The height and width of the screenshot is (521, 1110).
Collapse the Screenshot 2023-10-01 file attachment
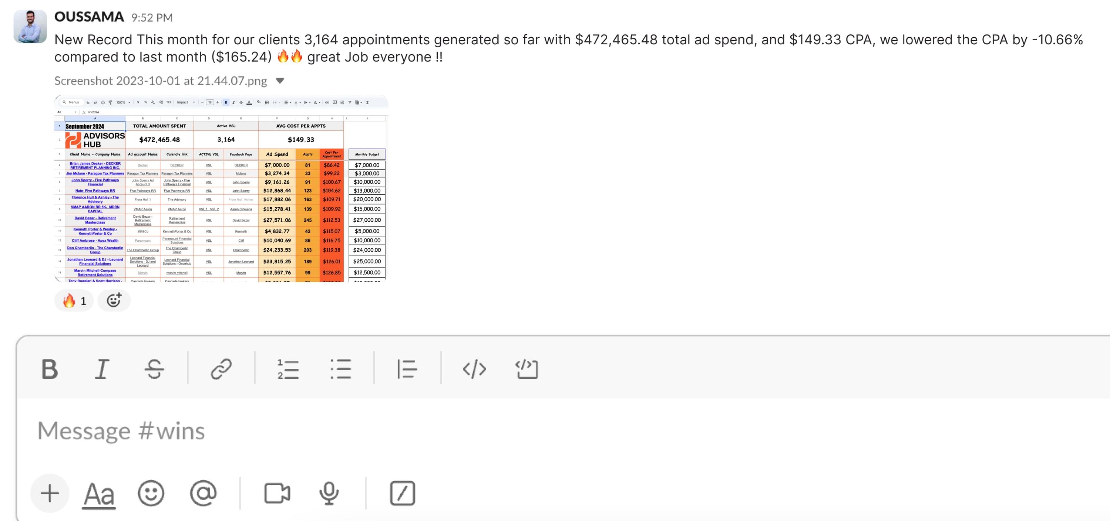tap(280, 81)
